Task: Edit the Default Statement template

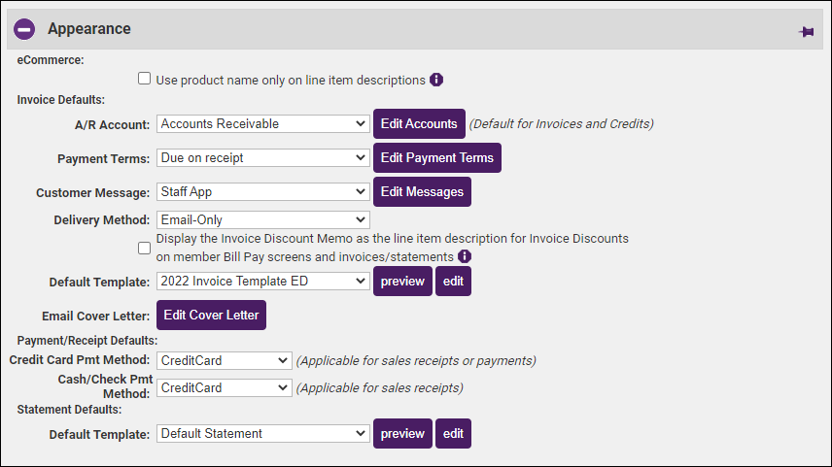Action: (453, 434)
